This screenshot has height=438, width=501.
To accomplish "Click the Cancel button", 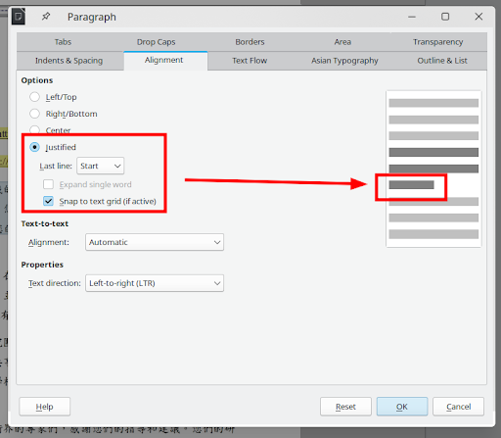I will 458,407.
